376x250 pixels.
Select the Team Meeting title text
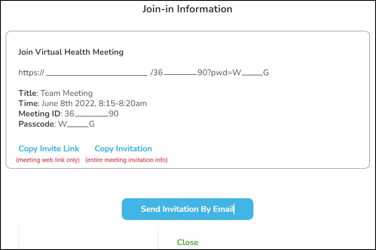[x=67, y=93]
